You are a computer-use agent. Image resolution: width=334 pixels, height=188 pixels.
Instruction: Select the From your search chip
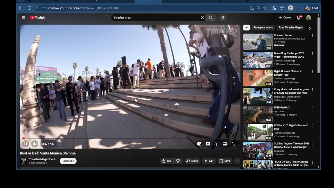[x=263, y=27]
